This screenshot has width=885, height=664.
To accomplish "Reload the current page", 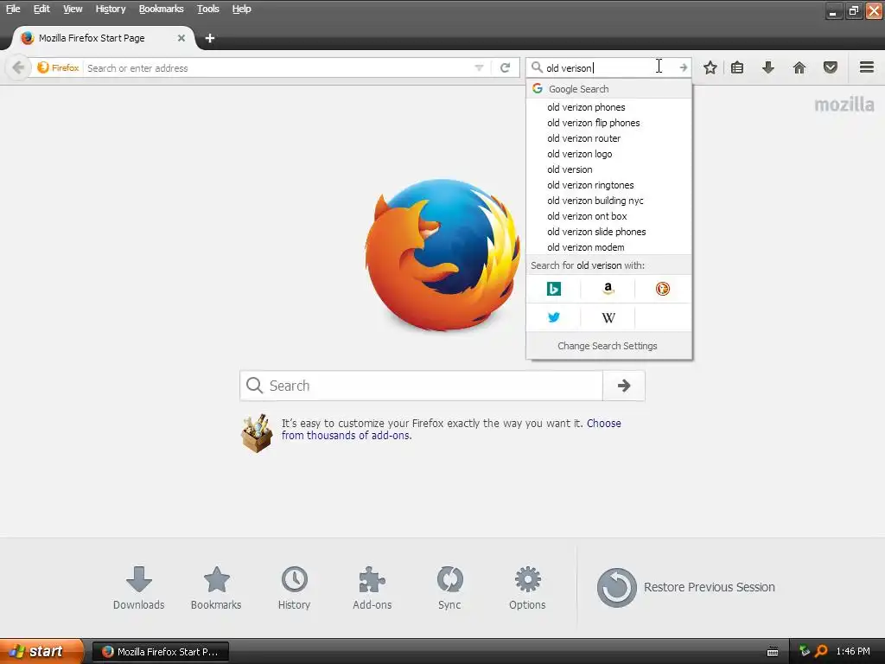I will (x=505, y=67).
